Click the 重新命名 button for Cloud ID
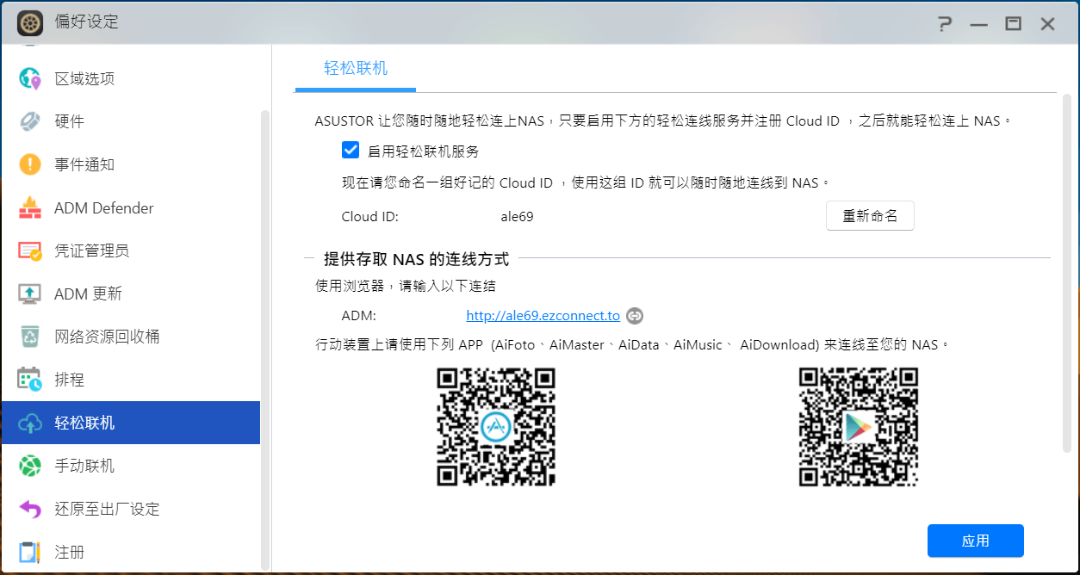The height and width of the screenshot is (575, 1080). (870, 215)
